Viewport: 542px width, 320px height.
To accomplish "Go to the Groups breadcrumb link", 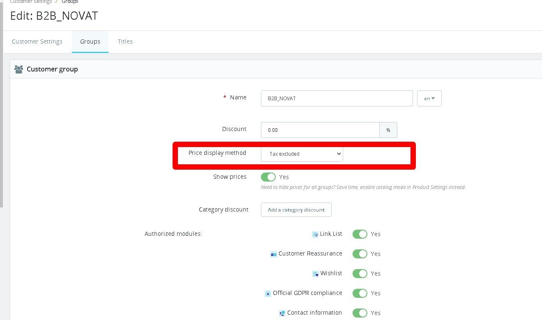I will pyautogui.click(x=70, y=2).
